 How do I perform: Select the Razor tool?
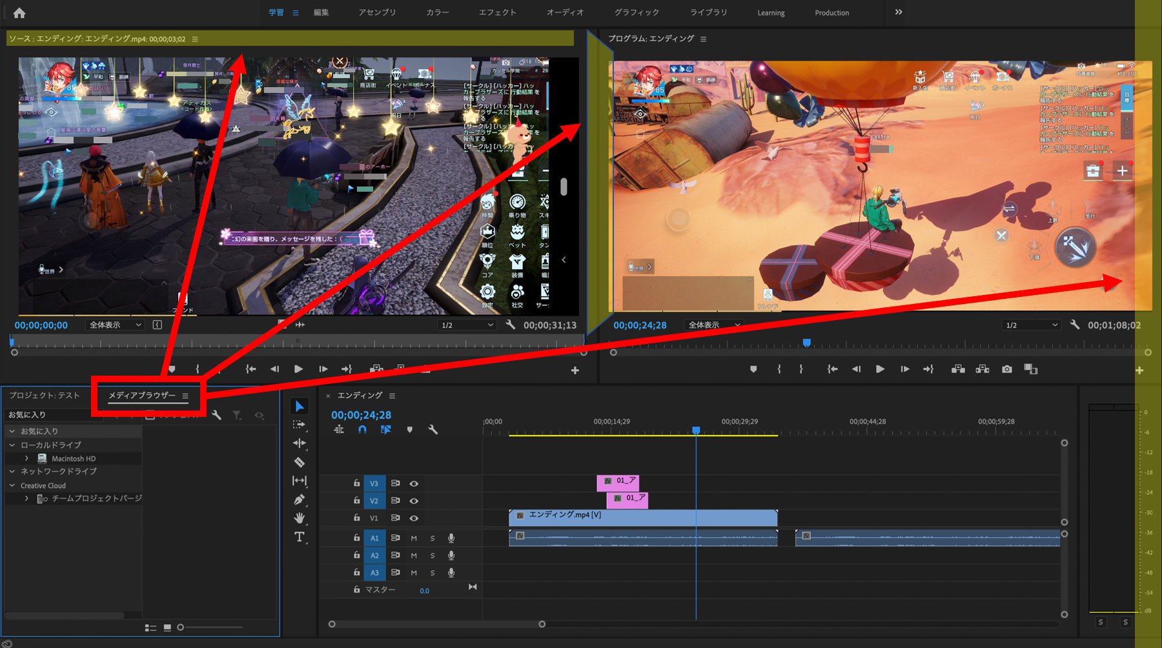(299, 462)
